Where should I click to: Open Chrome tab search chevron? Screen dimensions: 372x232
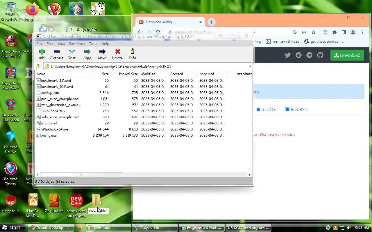[322, 18]
